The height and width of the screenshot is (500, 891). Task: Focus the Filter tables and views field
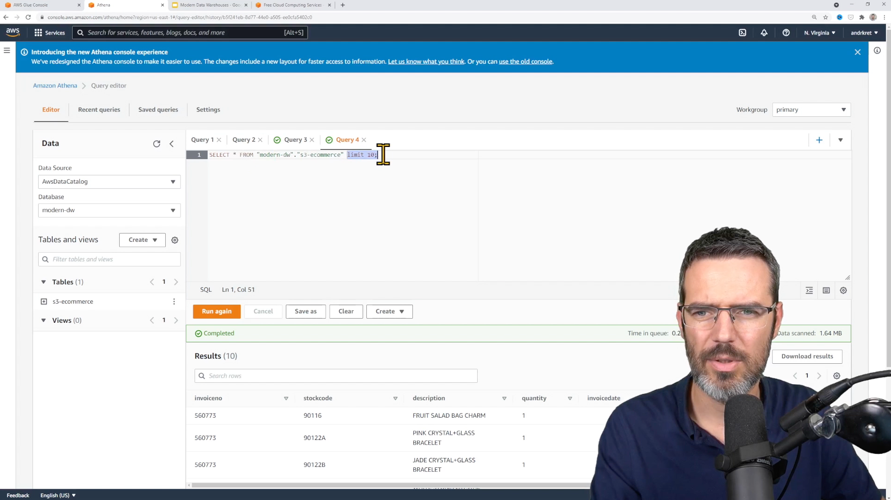pos(109,260)
